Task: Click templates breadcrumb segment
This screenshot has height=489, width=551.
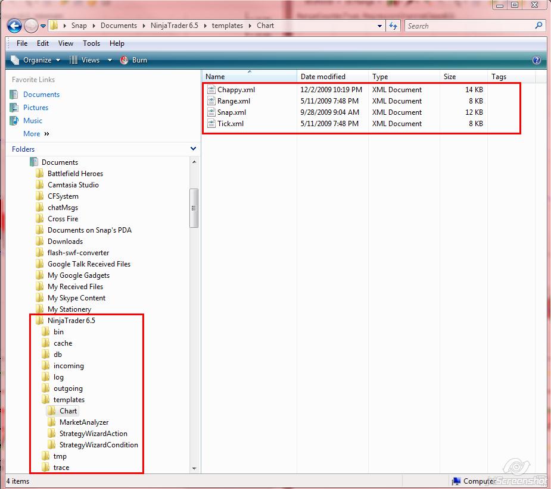Action: click(x=228, y=26)
